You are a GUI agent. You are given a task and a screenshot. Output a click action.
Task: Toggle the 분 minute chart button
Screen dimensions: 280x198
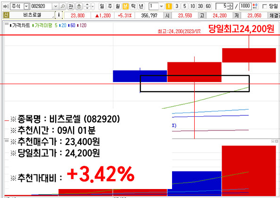click(125, 7)
